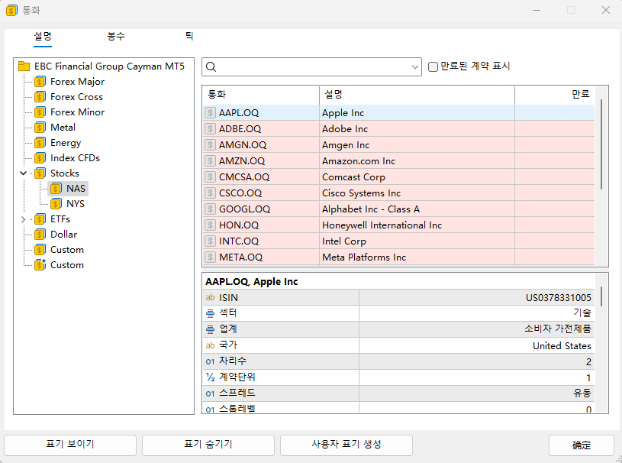Expand the ETFs tree group

coord(24,219)
